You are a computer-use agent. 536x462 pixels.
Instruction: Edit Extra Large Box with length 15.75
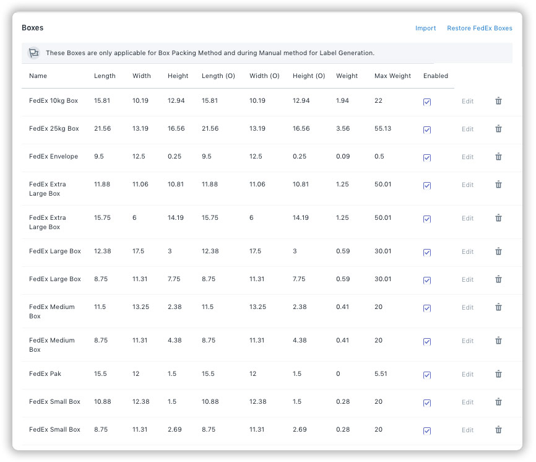pos(467,219)
